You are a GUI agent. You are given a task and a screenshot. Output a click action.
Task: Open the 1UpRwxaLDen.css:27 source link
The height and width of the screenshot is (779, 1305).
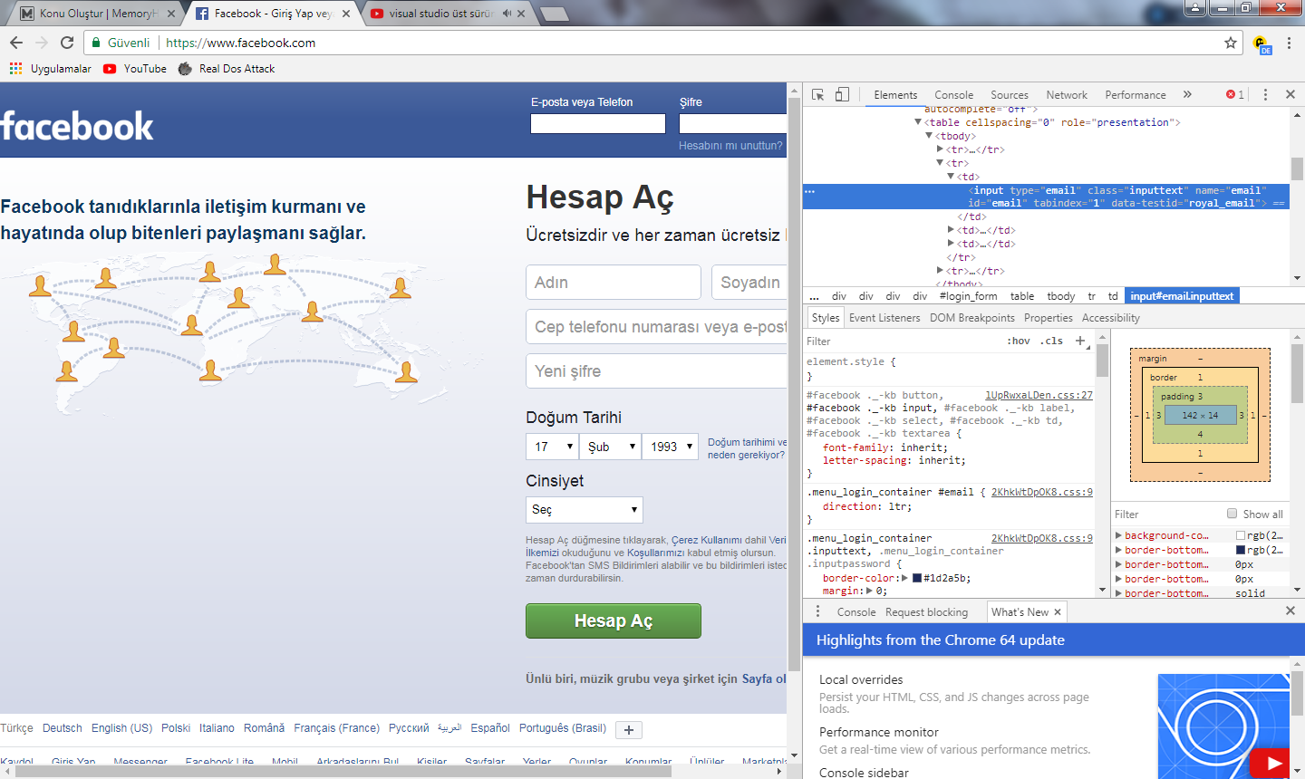click(1039, 395)
